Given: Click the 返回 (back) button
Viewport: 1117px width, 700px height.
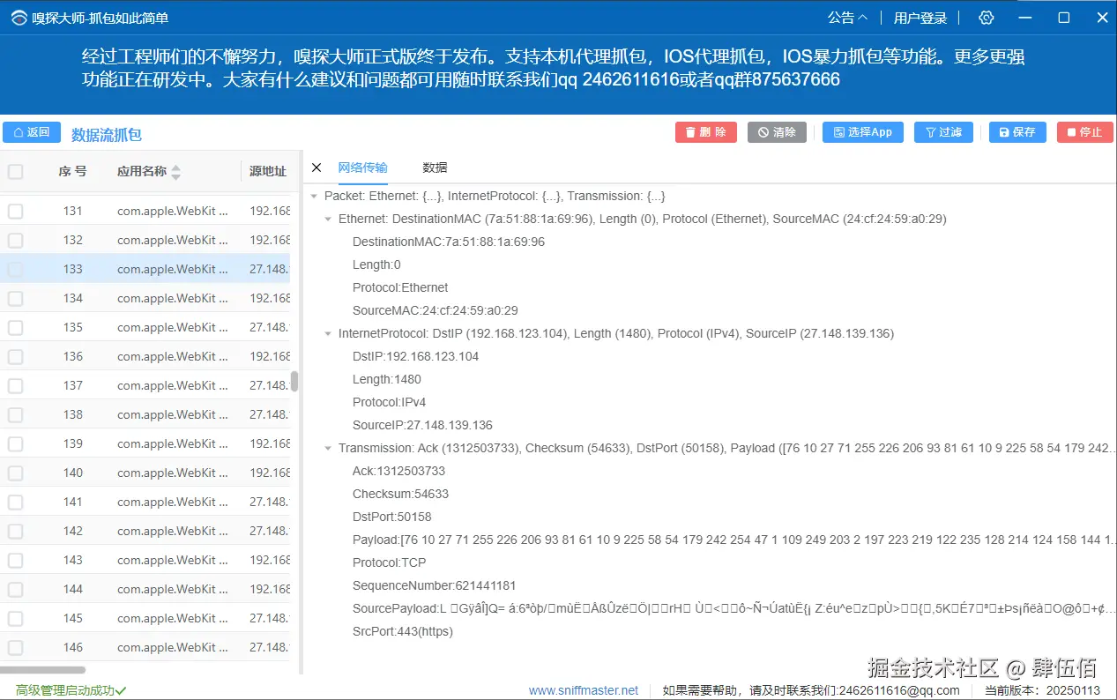Looking at the screenshot, I should coord(32,131).
